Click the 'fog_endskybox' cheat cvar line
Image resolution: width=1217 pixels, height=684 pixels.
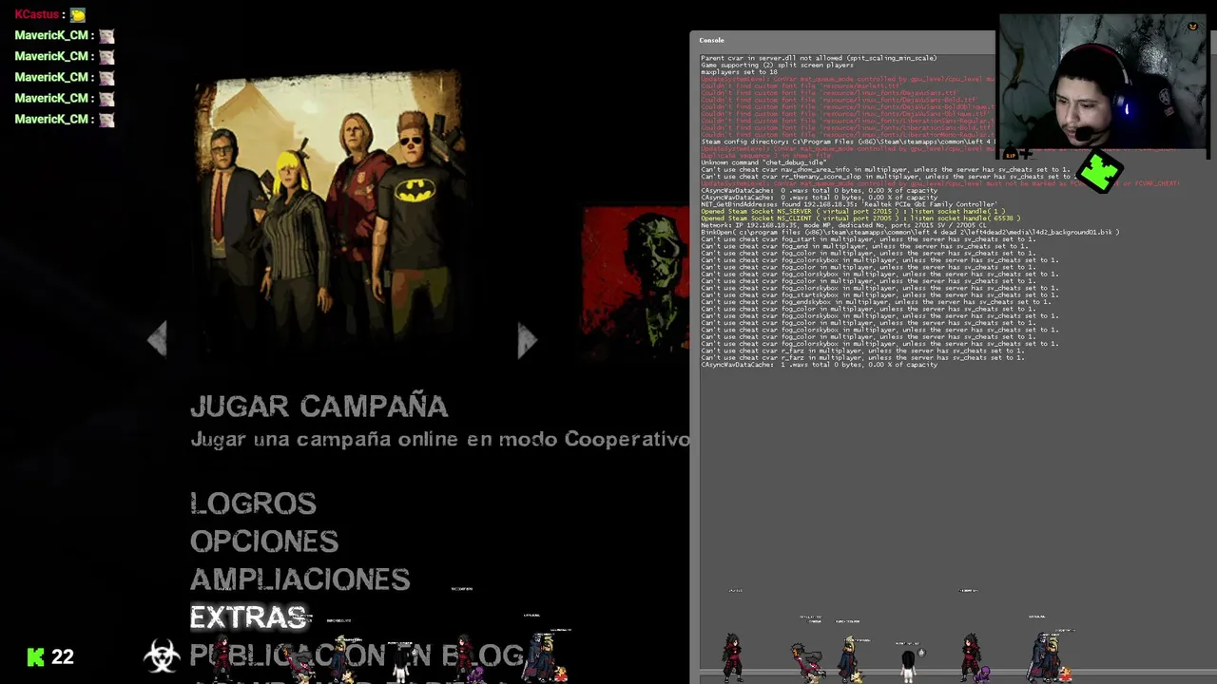coord(876,302)
